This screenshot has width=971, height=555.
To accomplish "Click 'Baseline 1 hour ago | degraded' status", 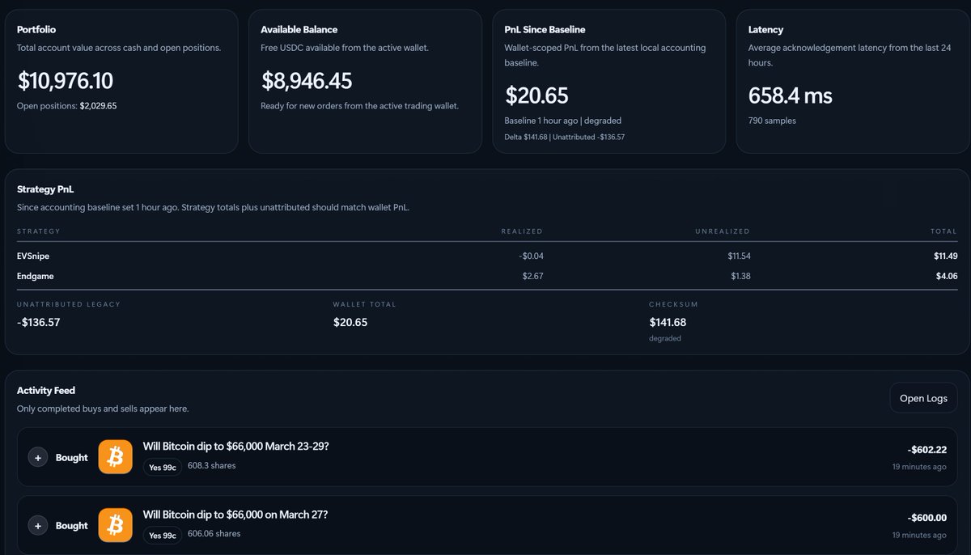I will tap(562, 121).
